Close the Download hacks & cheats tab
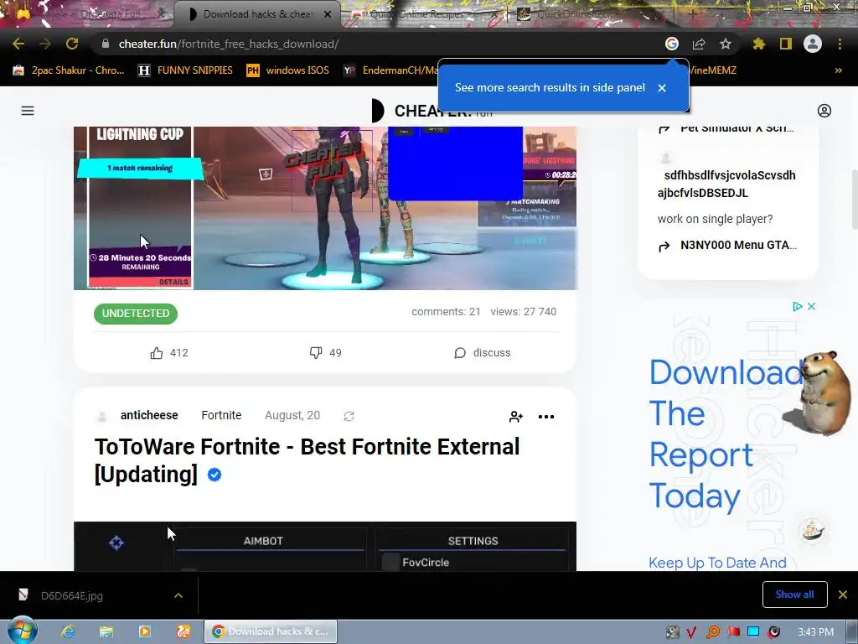Screen dimensions: 858x644 coord(328,14)
